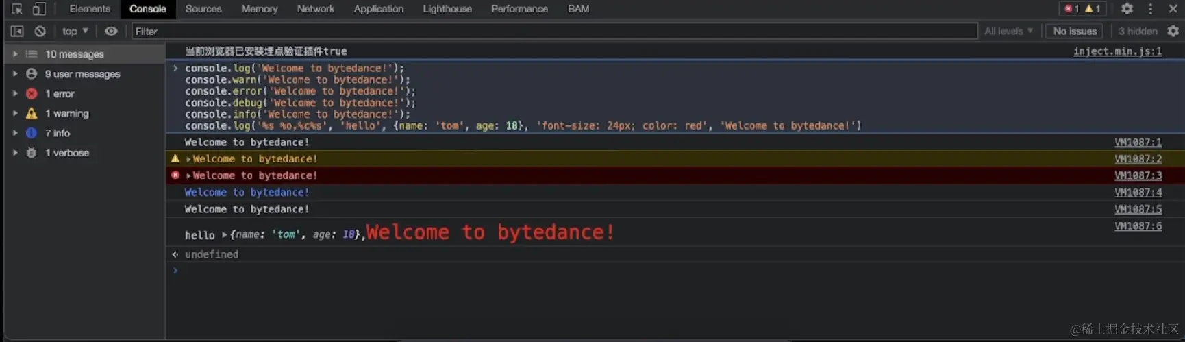The image size is (1185, 342).
Task: Click the red error icon in sidebar
Action: [x=32, y=93]
